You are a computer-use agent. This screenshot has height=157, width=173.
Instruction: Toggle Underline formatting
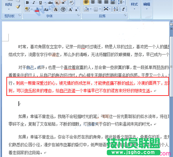pyautogui.click(x=41, y=3)
